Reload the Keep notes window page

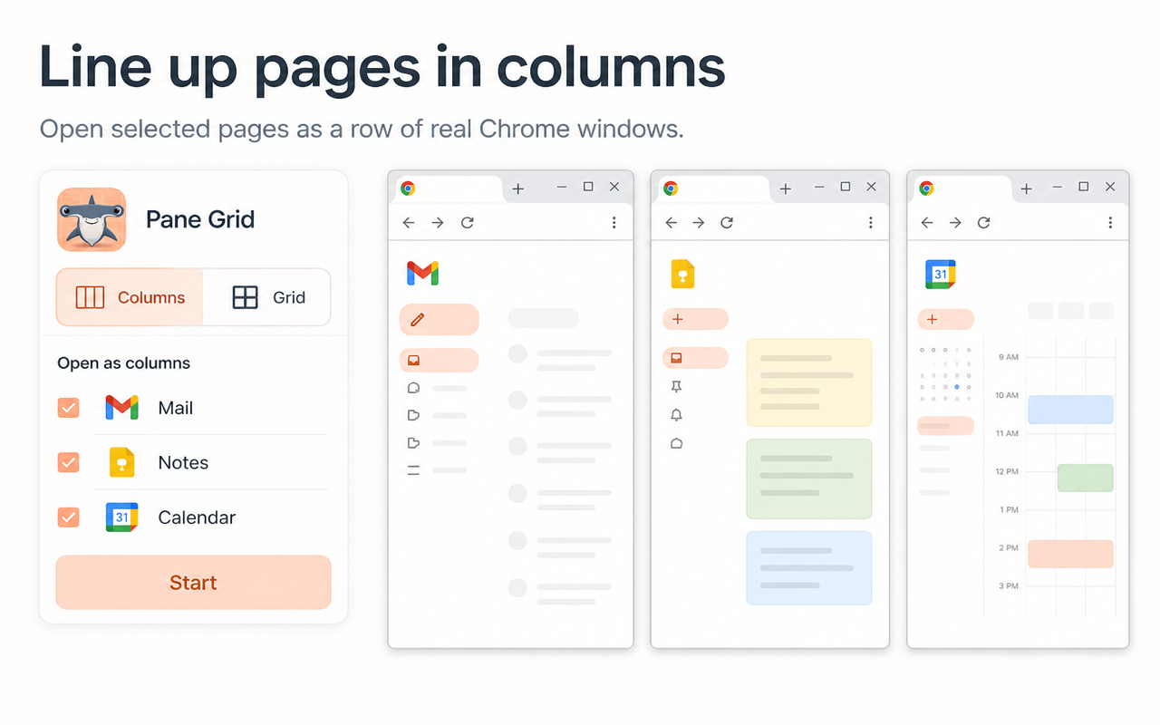[727, 222]
